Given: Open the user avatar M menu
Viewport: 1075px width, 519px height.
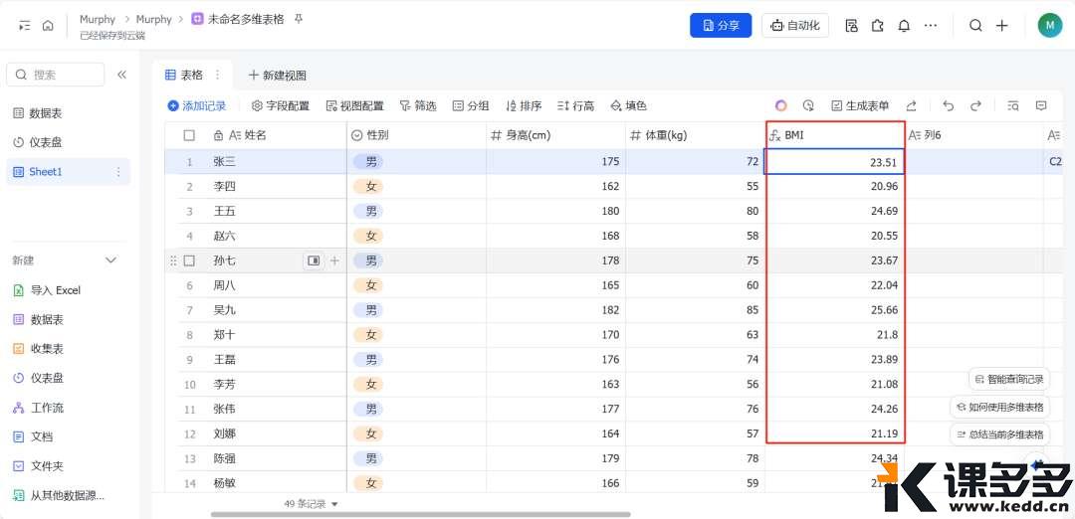Looking at the screenshot, I should (1050, 25).
